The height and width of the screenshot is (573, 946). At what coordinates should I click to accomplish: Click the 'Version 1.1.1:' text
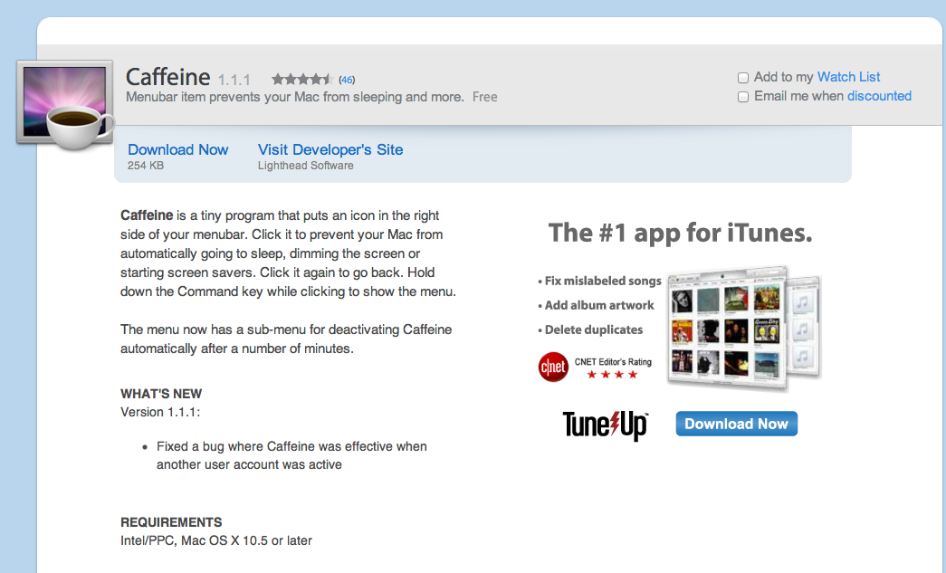pyautogui.click(x=160, y=412)
